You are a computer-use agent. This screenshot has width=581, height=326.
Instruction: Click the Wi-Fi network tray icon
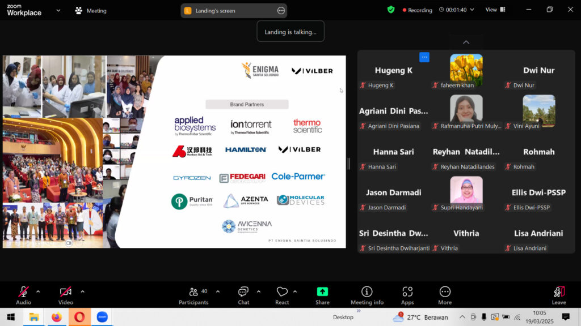(517, 317)
